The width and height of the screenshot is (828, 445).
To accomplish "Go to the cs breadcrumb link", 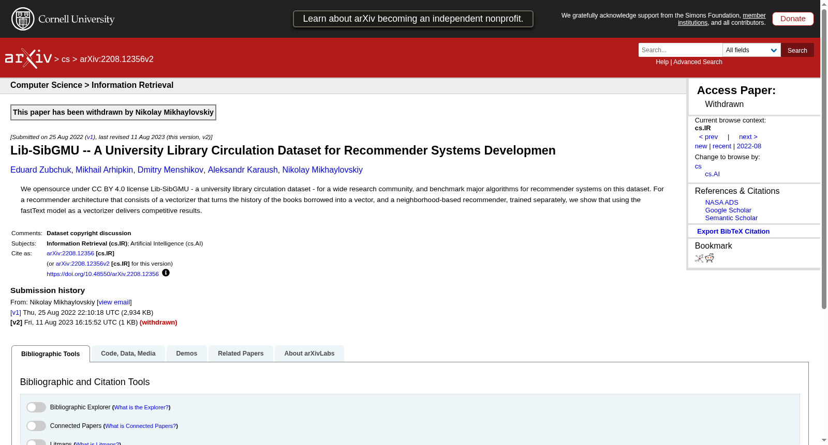I will pos(66,59).
